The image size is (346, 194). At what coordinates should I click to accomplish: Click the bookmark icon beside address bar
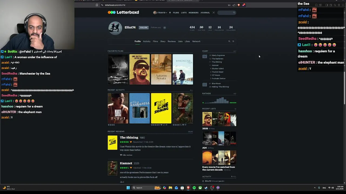(x=97, y=5)
